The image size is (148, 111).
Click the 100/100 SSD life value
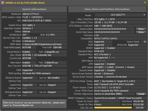click(139, 108)
